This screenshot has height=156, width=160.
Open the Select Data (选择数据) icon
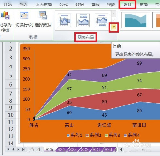click(43, 15)
